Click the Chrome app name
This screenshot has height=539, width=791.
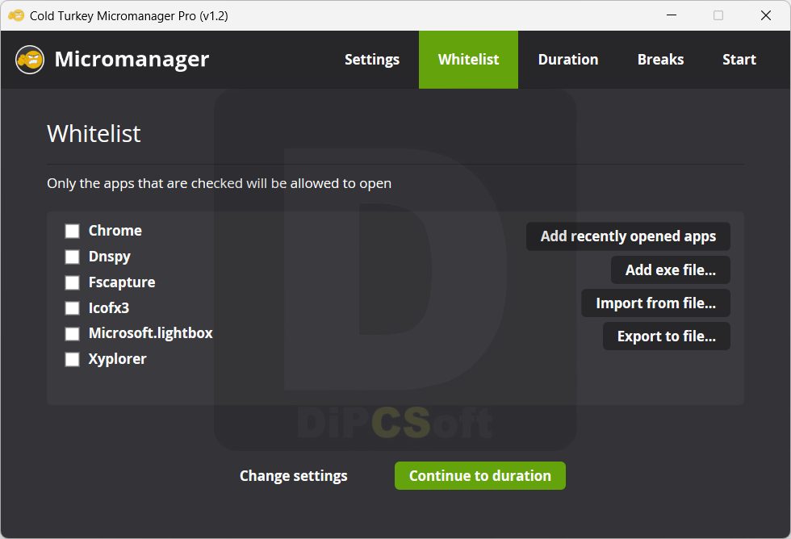click(x=115, y=231)
